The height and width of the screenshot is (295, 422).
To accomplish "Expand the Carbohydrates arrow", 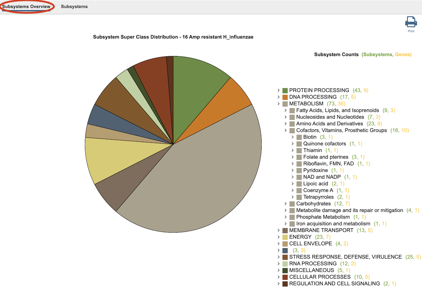I will (285, 203).
